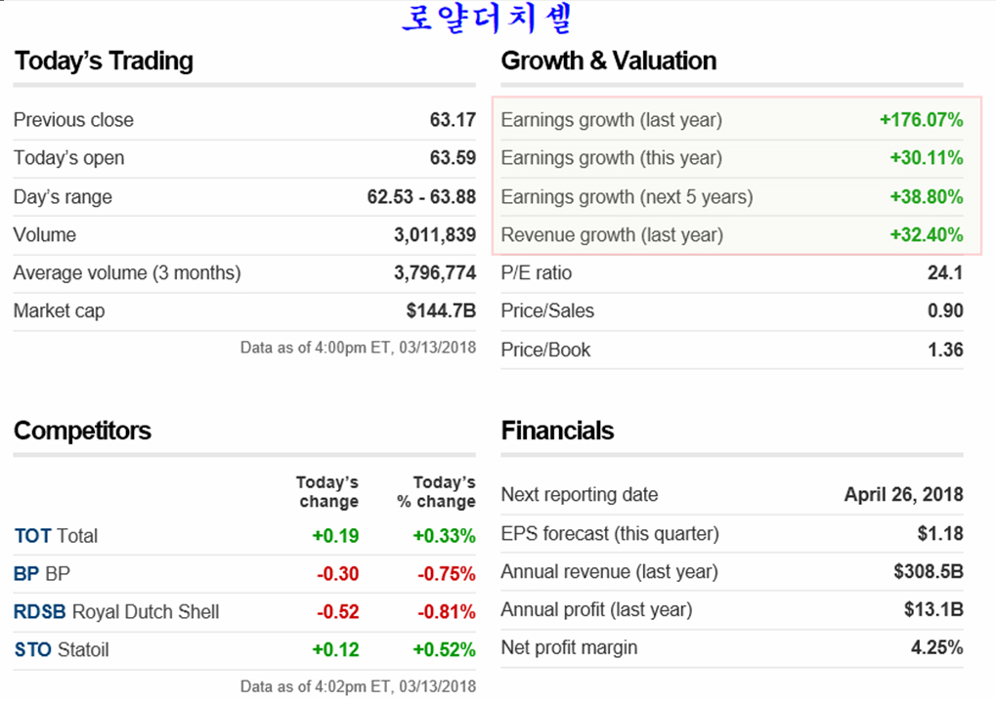Click the Next reporting date April 26, 2018
Screen dimensions: 996x703
[903, 495]
